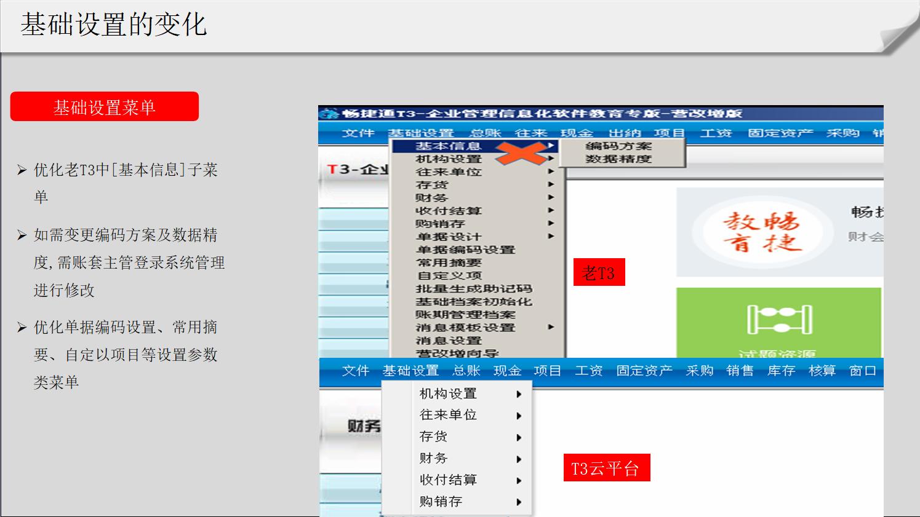Click the red 基础设置菜单 button
Image resolution: width=920 pixels, height=517 pixels.
pos(105,106)
